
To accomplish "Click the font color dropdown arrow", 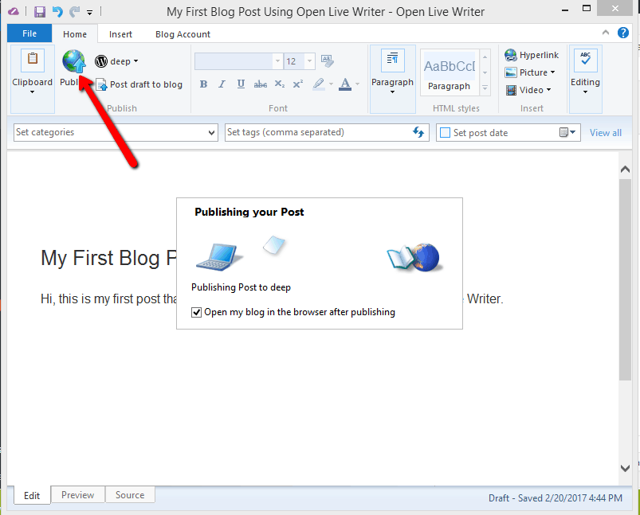I will pos(358,84).
